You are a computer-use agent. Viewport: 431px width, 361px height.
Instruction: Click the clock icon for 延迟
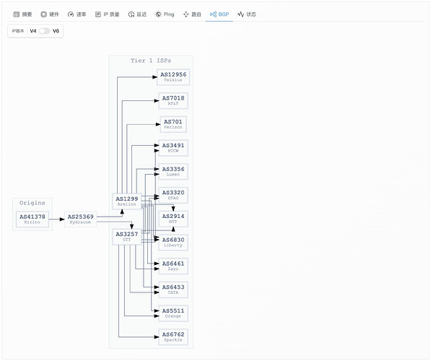[131, 14]
